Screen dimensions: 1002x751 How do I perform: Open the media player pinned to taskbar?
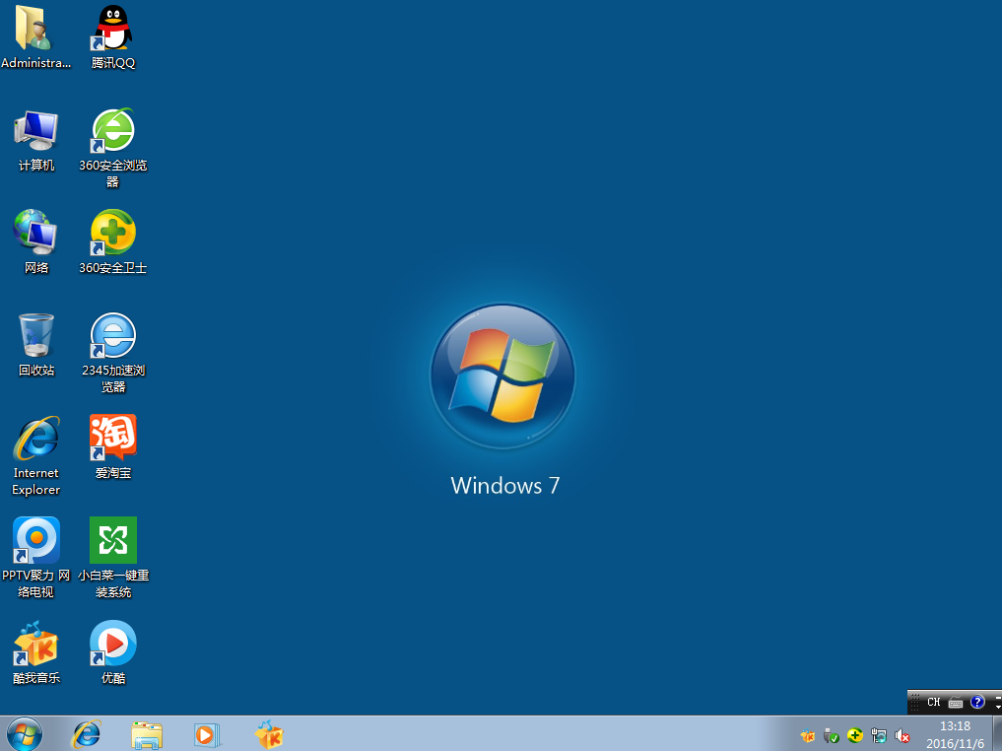tap(206, 734)
